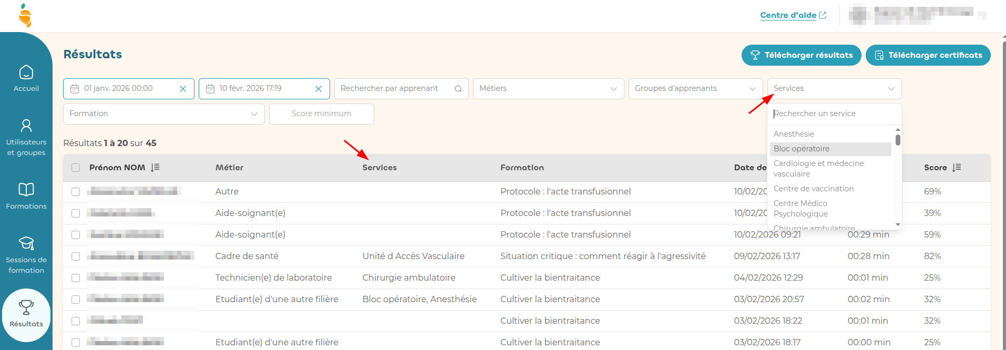Go to Utilisateurs et groupes
Image resolution: width=1006 pixels, height=350 pixels.
[26, 126]
